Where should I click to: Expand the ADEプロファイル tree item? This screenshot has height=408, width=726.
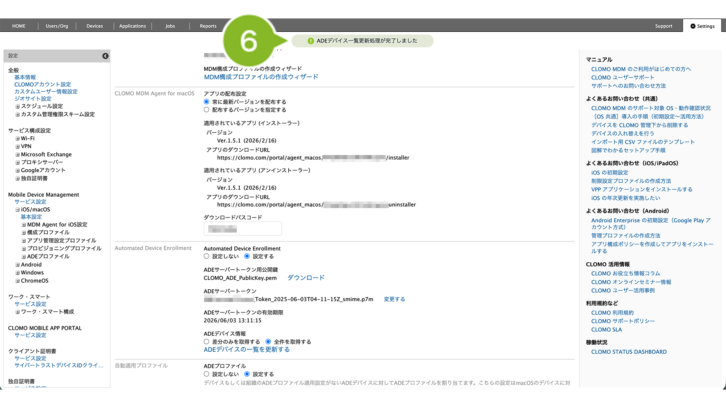click(x=24, y=257)
